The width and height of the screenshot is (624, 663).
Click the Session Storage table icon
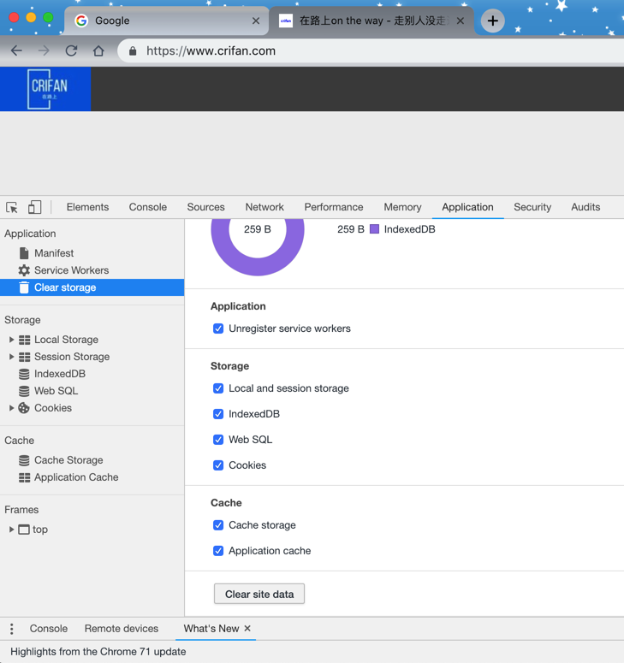click(x=25, y=357)
